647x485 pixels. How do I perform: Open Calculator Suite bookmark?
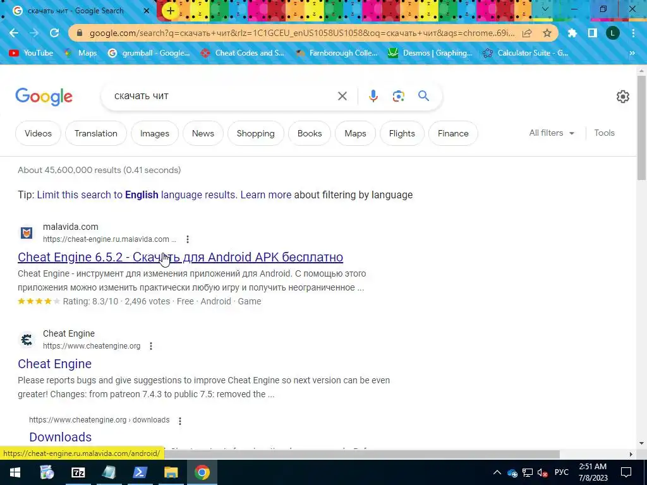point(526,53)
